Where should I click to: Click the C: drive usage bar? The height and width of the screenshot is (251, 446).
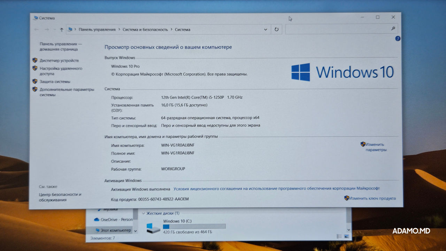(x=194, y=226)
